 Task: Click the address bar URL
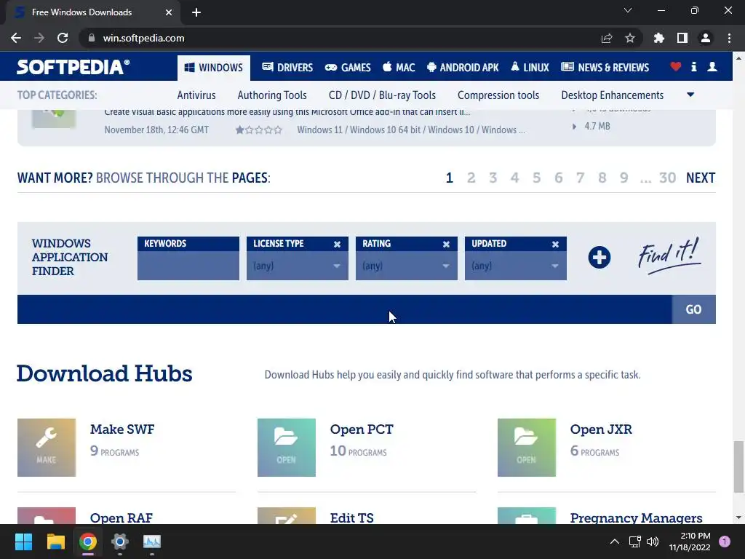point(143,38)
